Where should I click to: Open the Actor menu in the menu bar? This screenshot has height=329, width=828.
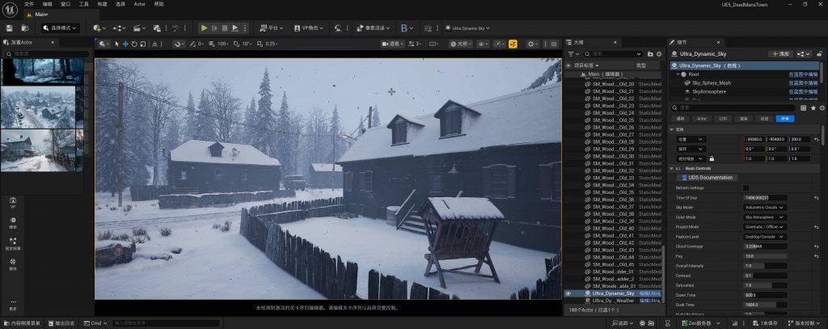[x=140, y=4]
